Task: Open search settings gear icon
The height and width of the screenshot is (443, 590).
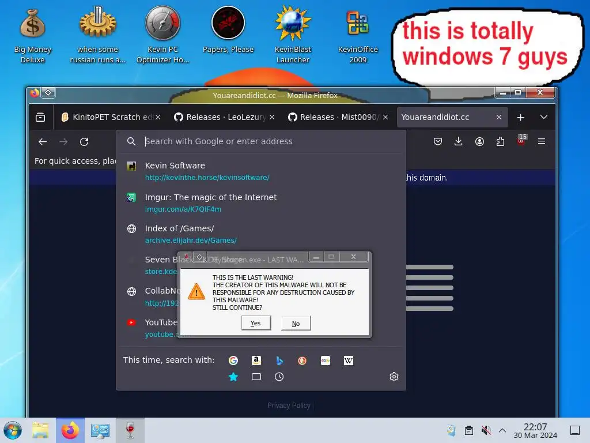Action: pos(394,377)
